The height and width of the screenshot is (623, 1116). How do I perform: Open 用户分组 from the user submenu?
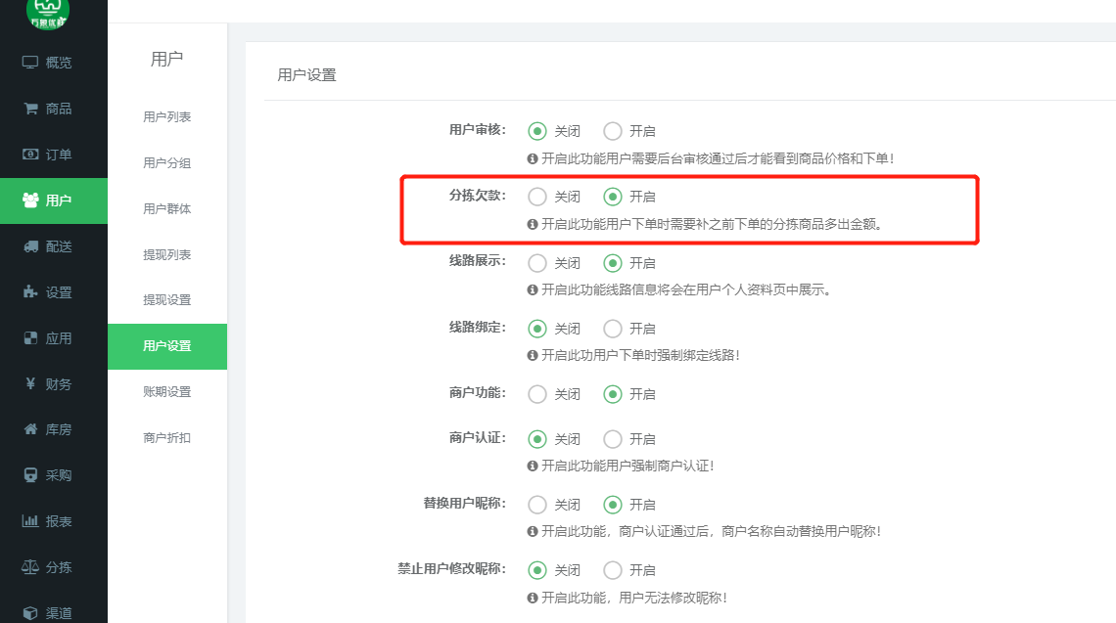(167, 163)
